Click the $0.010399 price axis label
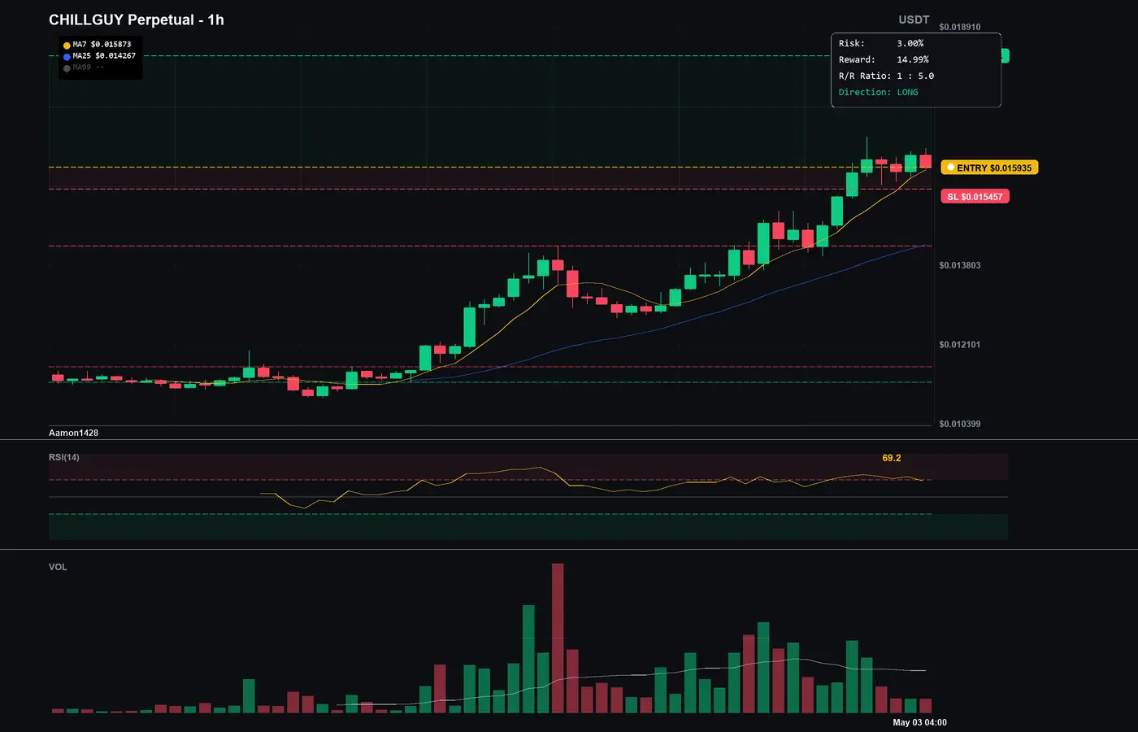 [960, 424]
